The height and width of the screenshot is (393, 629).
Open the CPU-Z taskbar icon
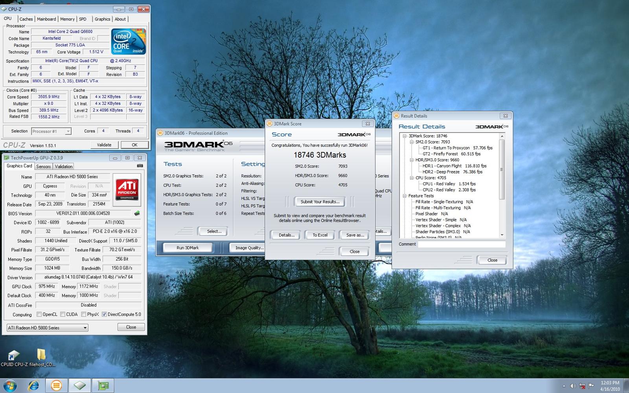coord(80,386)
